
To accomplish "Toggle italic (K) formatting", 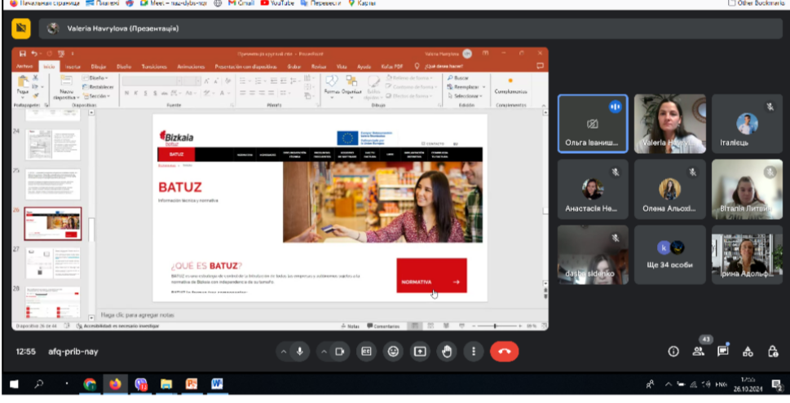I will [136, 93].
